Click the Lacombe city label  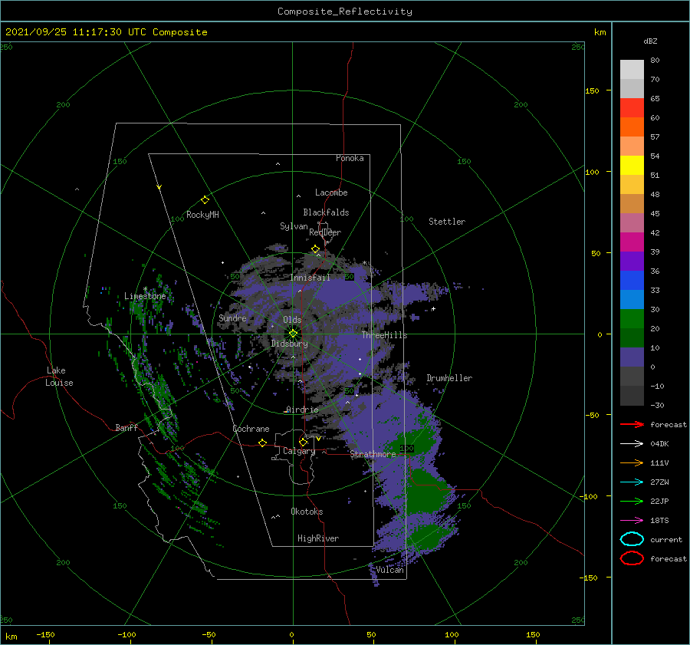pos(331,193)
